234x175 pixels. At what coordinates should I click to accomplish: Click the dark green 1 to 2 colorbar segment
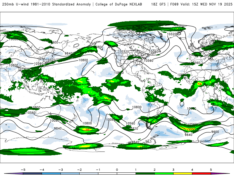(145, 174)
